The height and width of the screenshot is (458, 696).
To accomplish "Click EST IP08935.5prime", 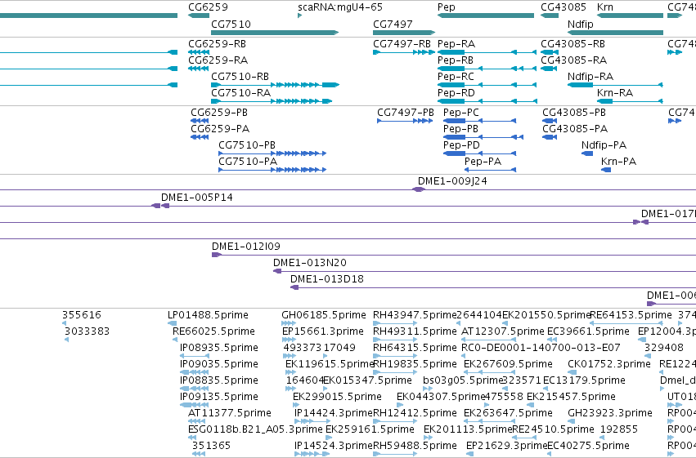I will click(219, 348).
